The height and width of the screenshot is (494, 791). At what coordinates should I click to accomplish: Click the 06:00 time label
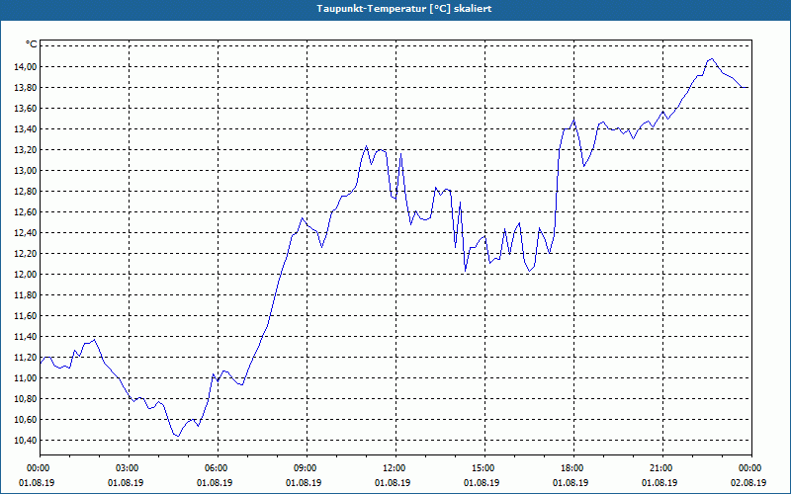[218, 468]
